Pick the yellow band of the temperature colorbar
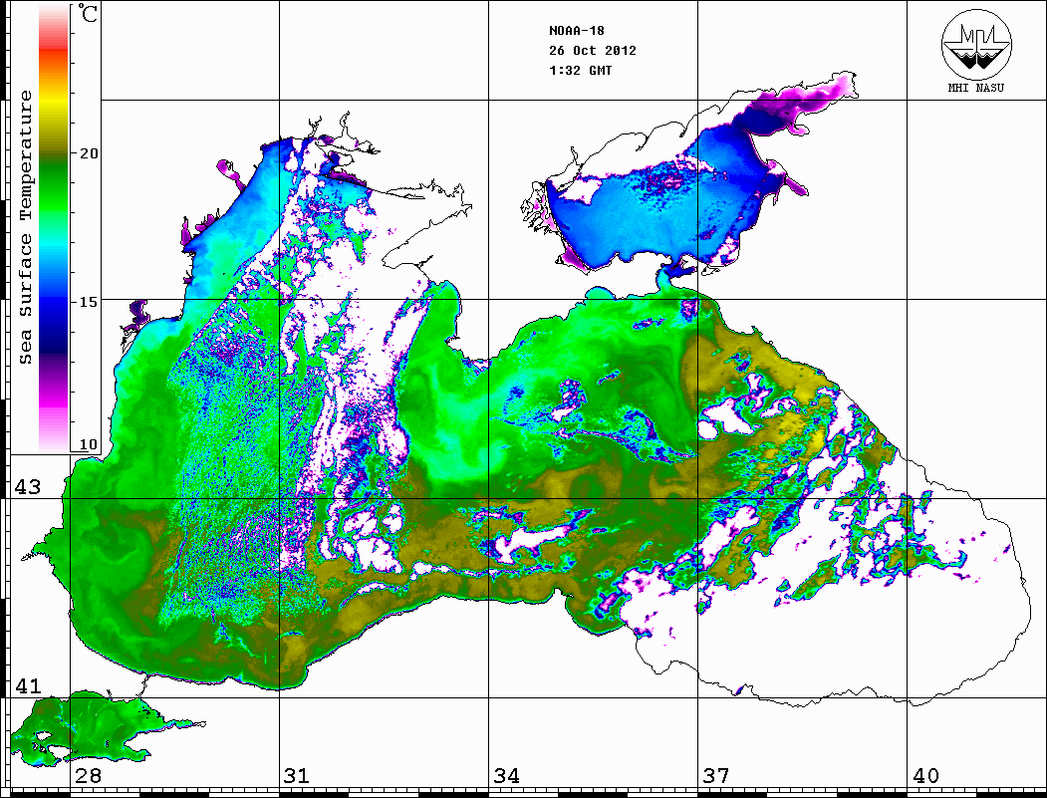 (54, 102)
